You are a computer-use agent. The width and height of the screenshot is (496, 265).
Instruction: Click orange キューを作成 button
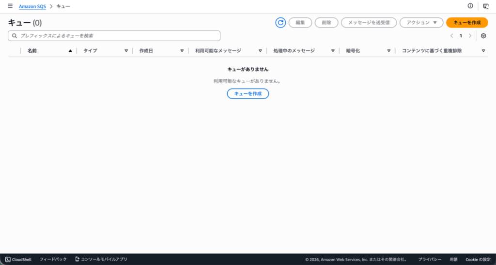point(466,23)
